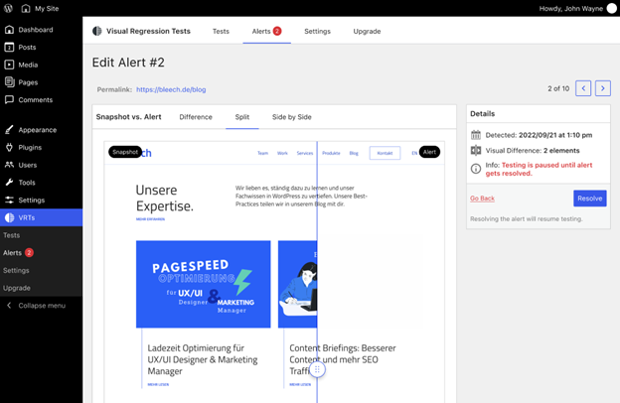Switch to the Difference view tab
Screen dimensions: 620x403
coord(196,117)
